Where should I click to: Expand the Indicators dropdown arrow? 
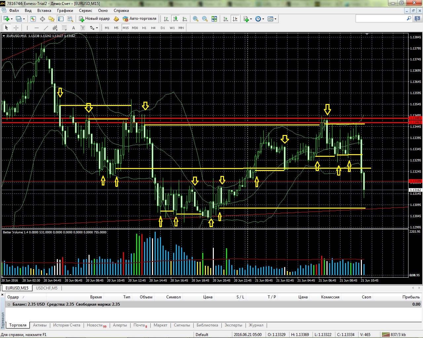point(251,19)
